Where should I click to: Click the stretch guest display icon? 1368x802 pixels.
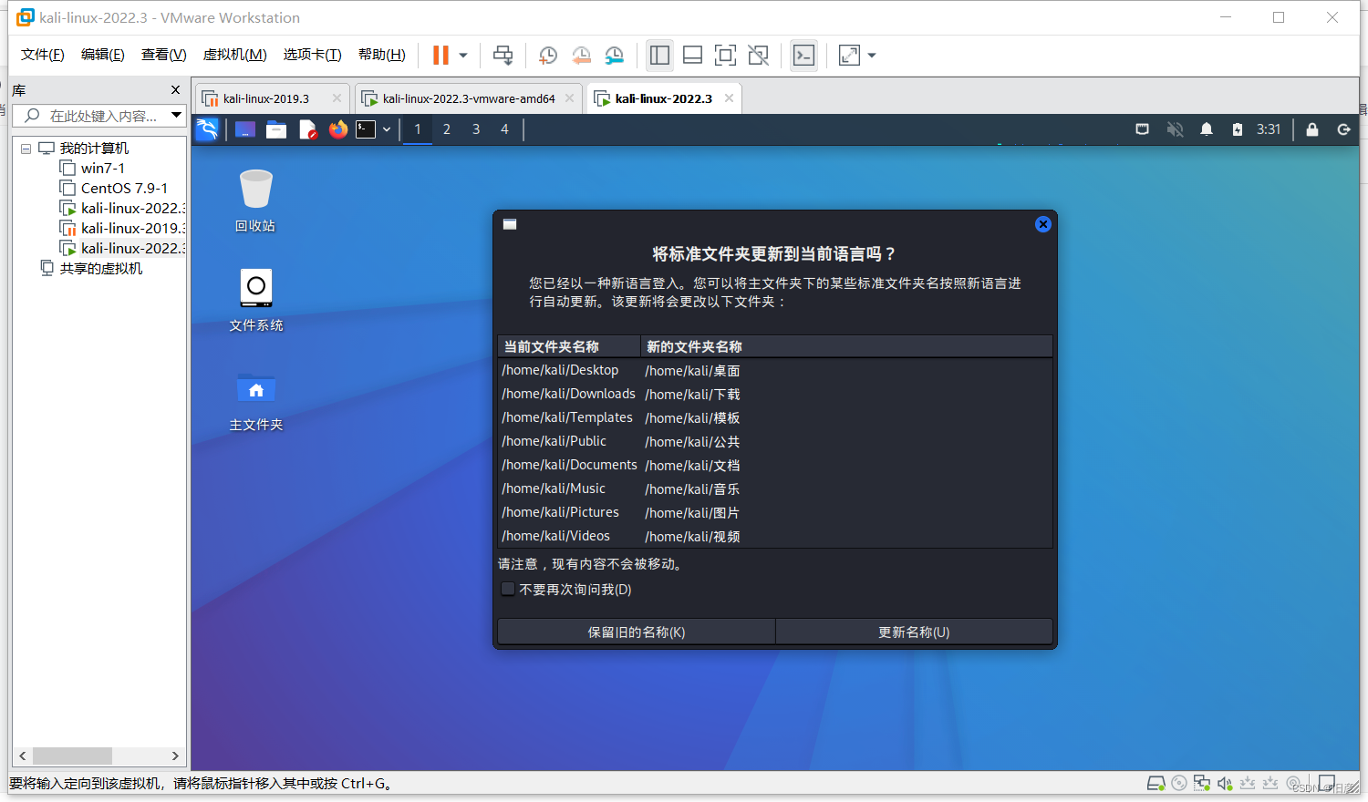pyautogui.click(x=849, y=56)
